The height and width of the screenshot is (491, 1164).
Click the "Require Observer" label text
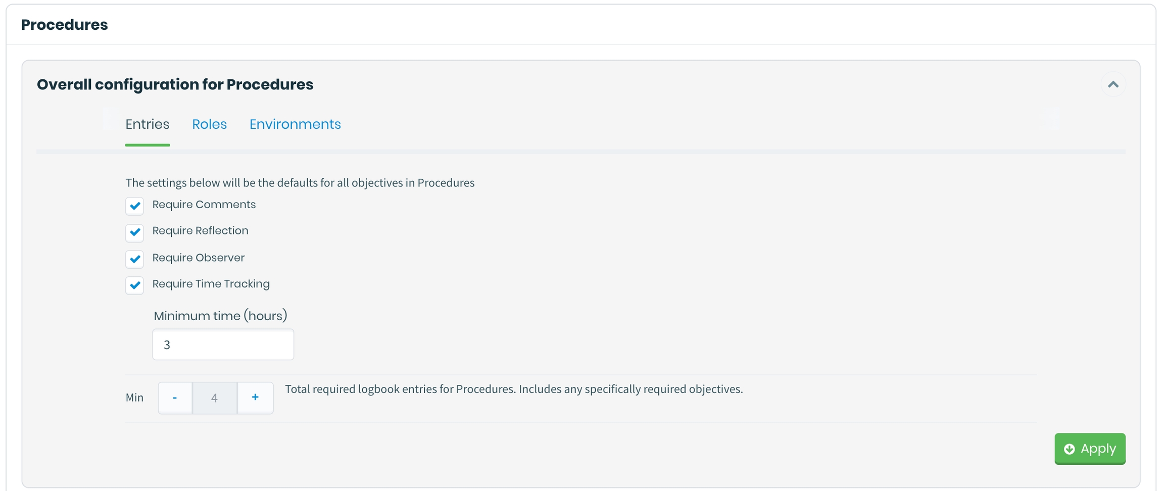point(198,258)
